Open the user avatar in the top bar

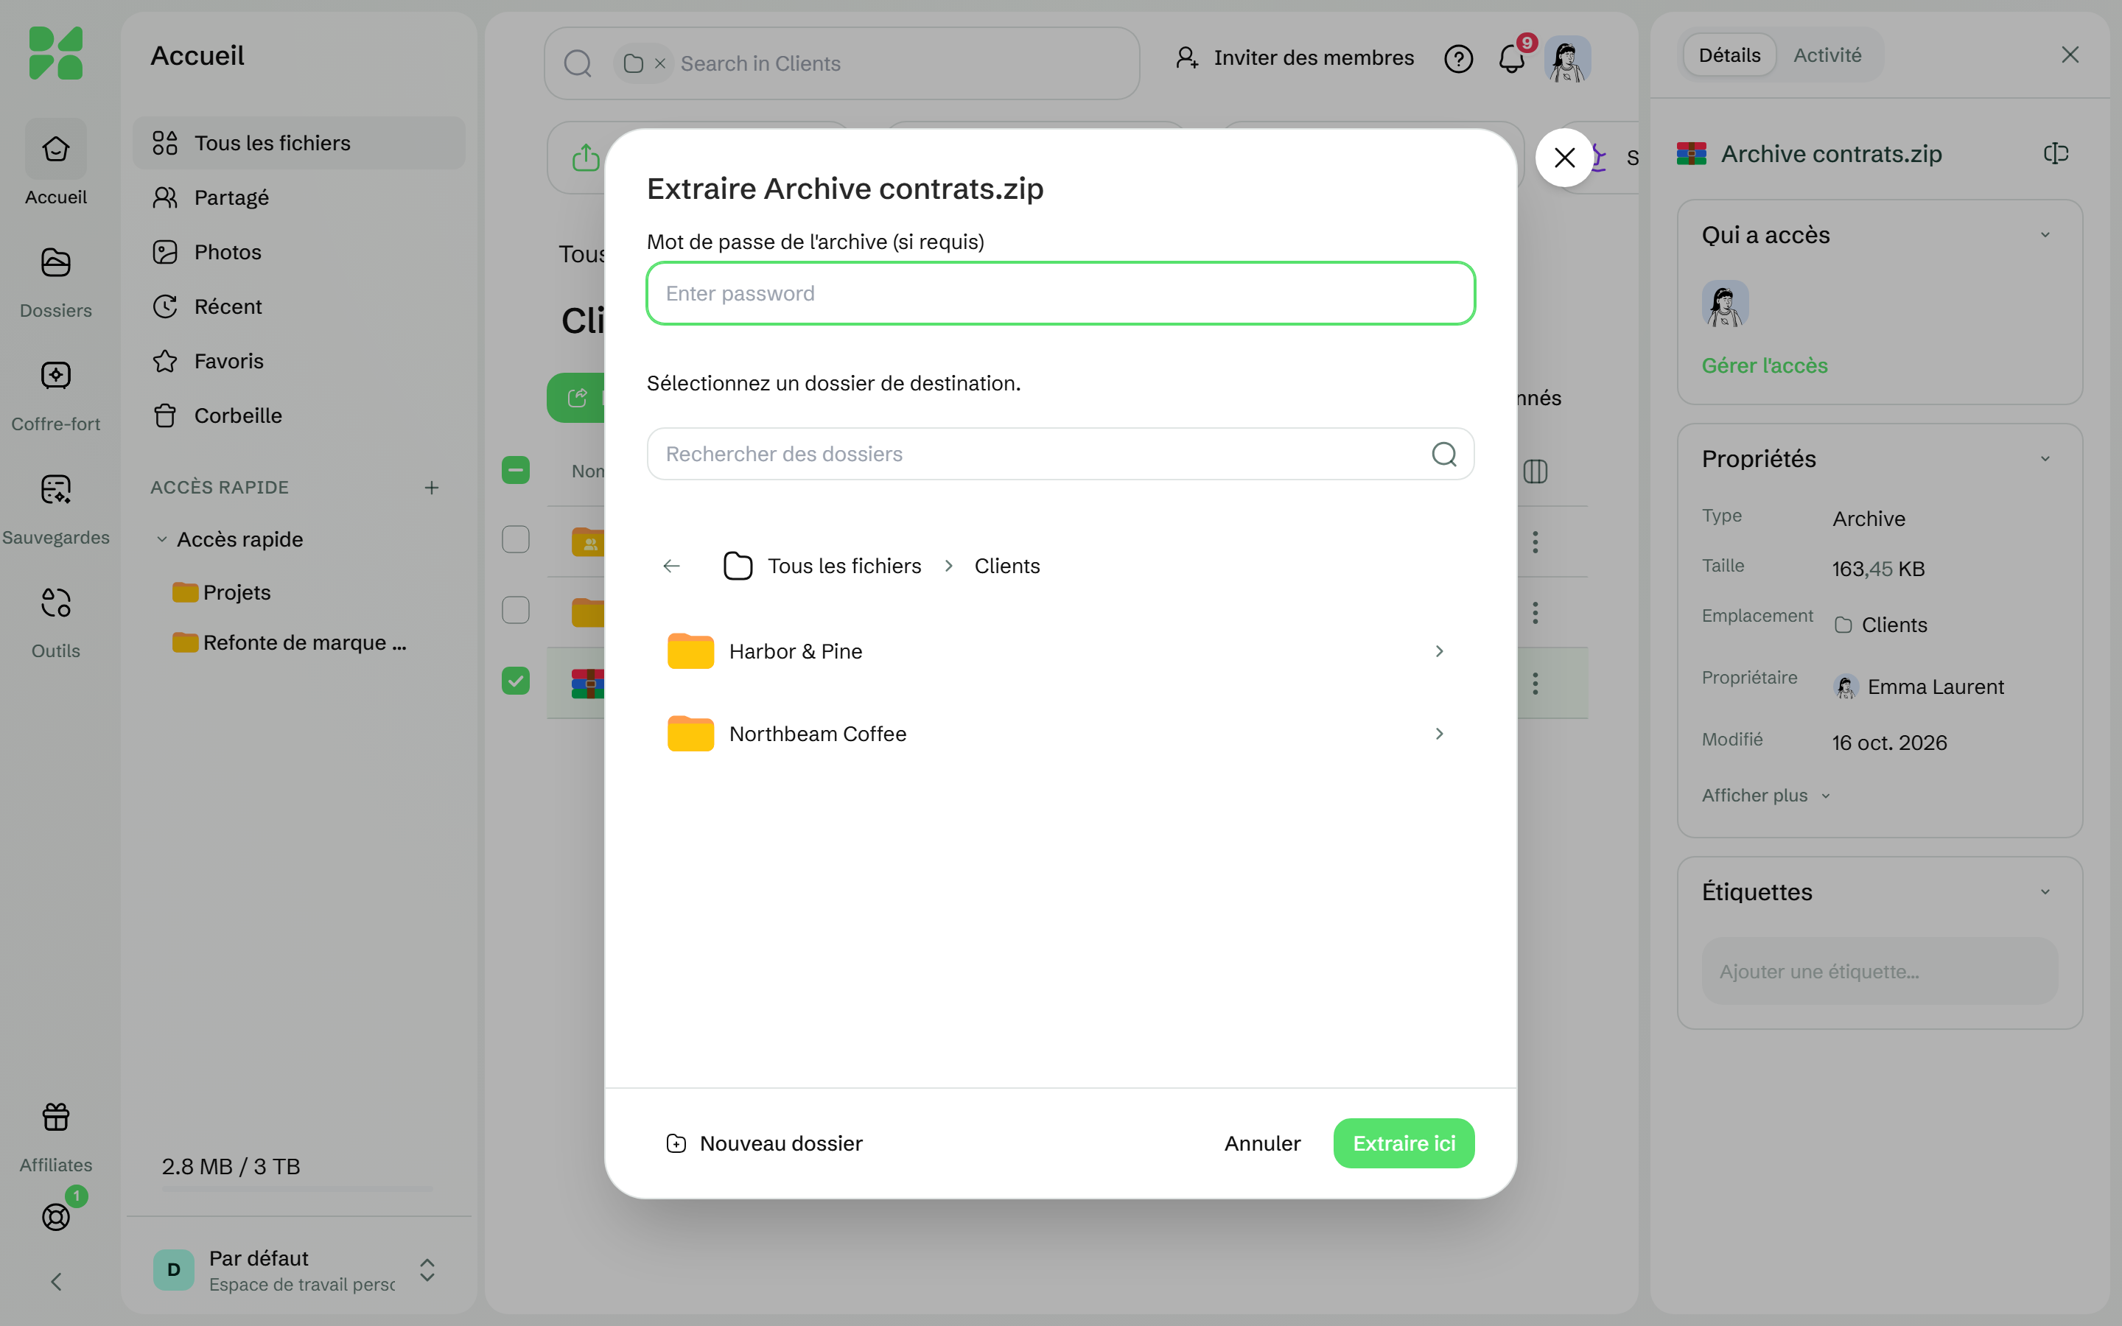point(1567,59)
